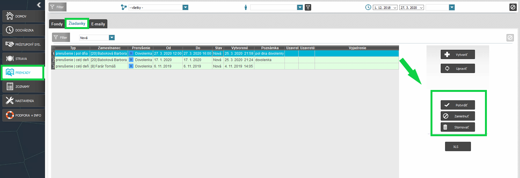The width and height of the screenshot is (520, 178).
Task: Sort by the Od column header
Action: [x=168, y=48]
